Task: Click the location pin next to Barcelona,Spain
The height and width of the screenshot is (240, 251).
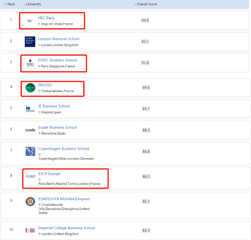Action: click(39, 134)
